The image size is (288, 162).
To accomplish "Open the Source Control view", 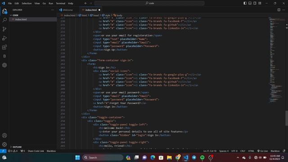I will 4,29.
